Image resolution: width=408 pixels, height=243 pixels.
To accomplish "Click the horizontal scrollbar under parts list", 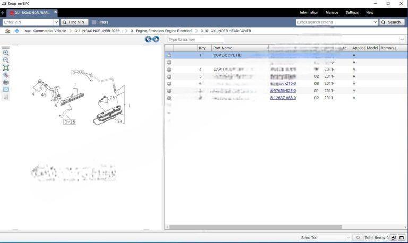I will tap(255, 227).
